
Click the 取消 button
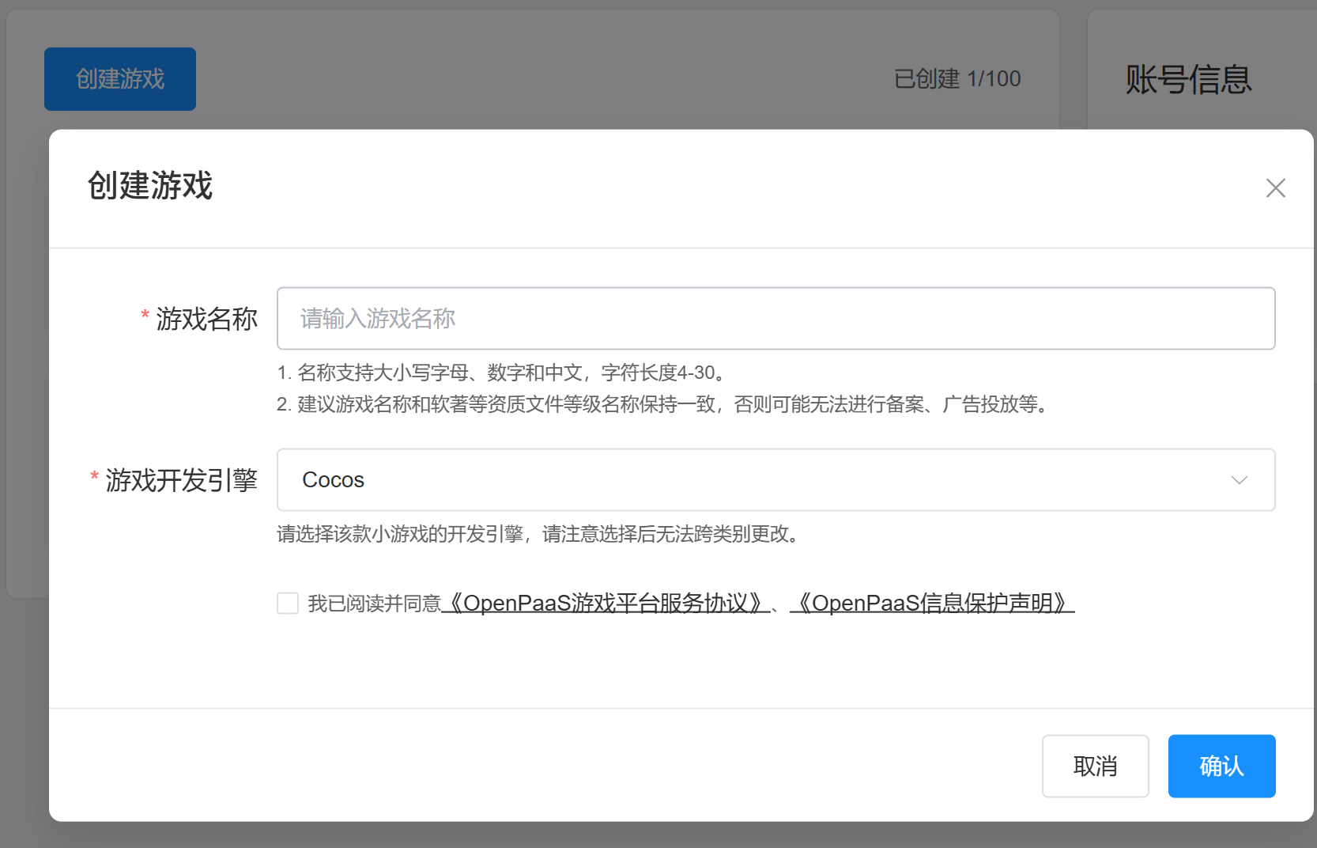1095,766
